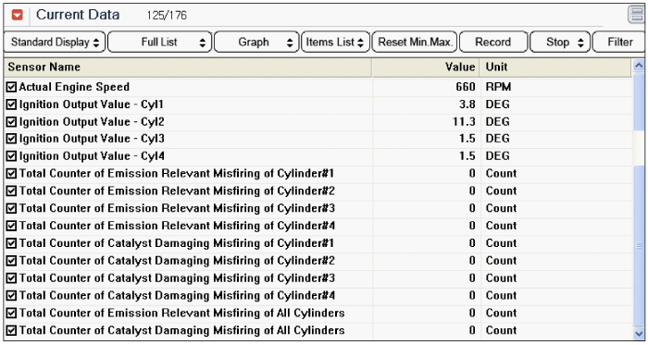Click the Unit column header
Viewport: 648px width, 345px height.
click(x=555, y=68)
